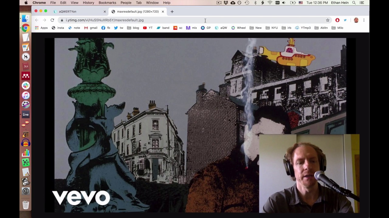Open the YT YouTube bookmark
Screen dimensions: 389x218
click(148, 28)
